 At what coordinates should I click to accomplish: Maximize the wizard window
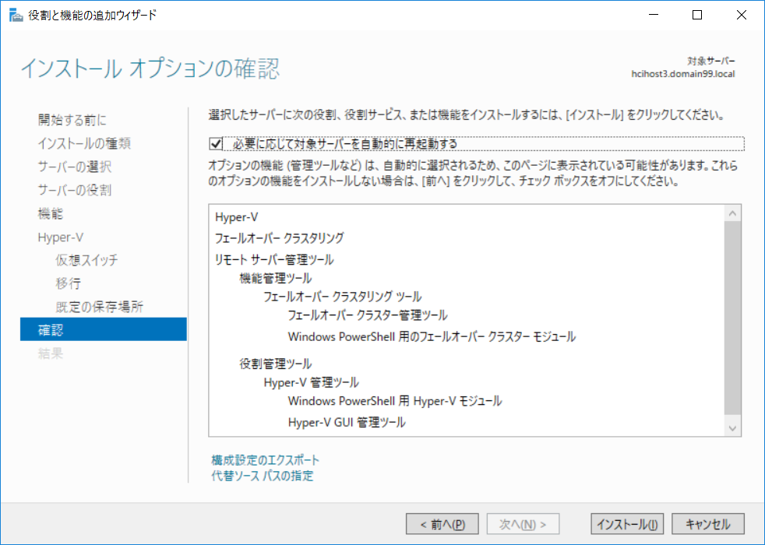click(698, 15)
